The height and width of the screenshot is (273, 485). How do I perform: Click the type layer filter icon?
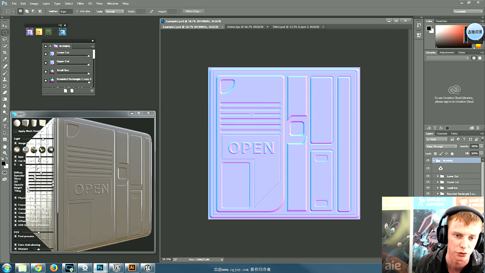[464, 139]
